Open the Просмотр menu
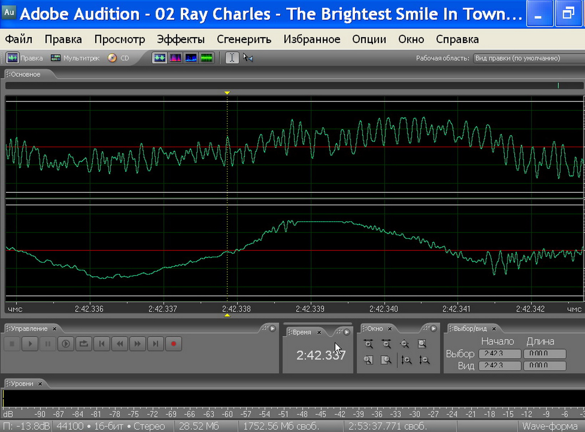This screenshot has height=432, width=585. 119,39
